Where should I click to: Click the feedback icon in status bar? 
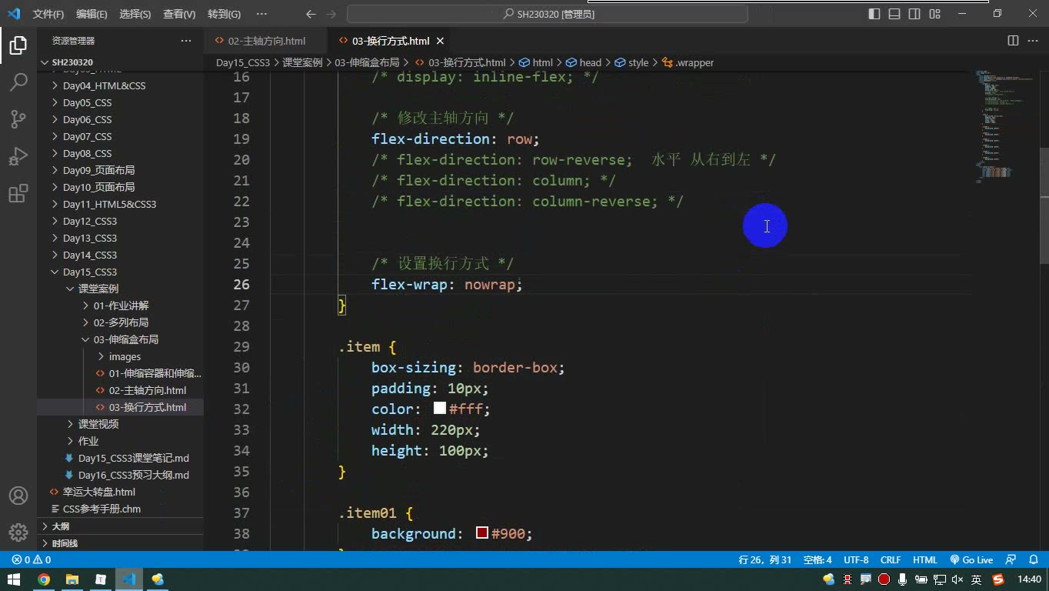[x=1011, y=560]
